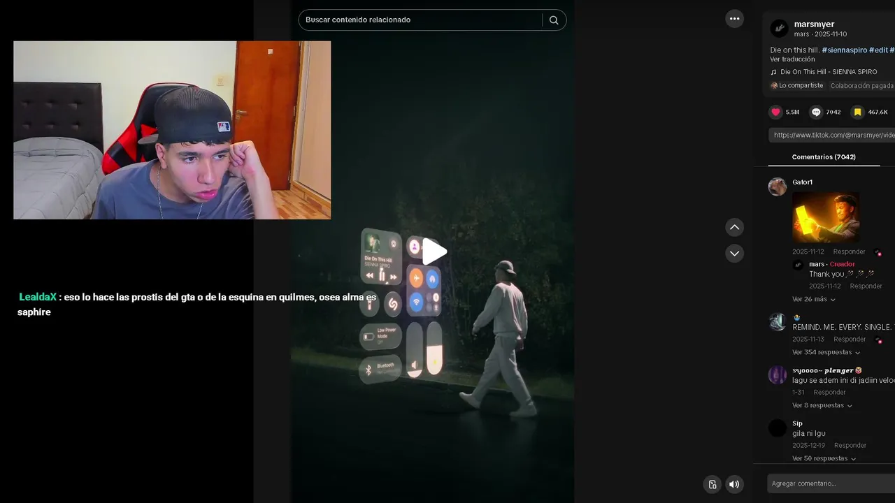Expand Ver 50 respuestas
Viewport: 895px width, 503px height.
tap(824, 458)
